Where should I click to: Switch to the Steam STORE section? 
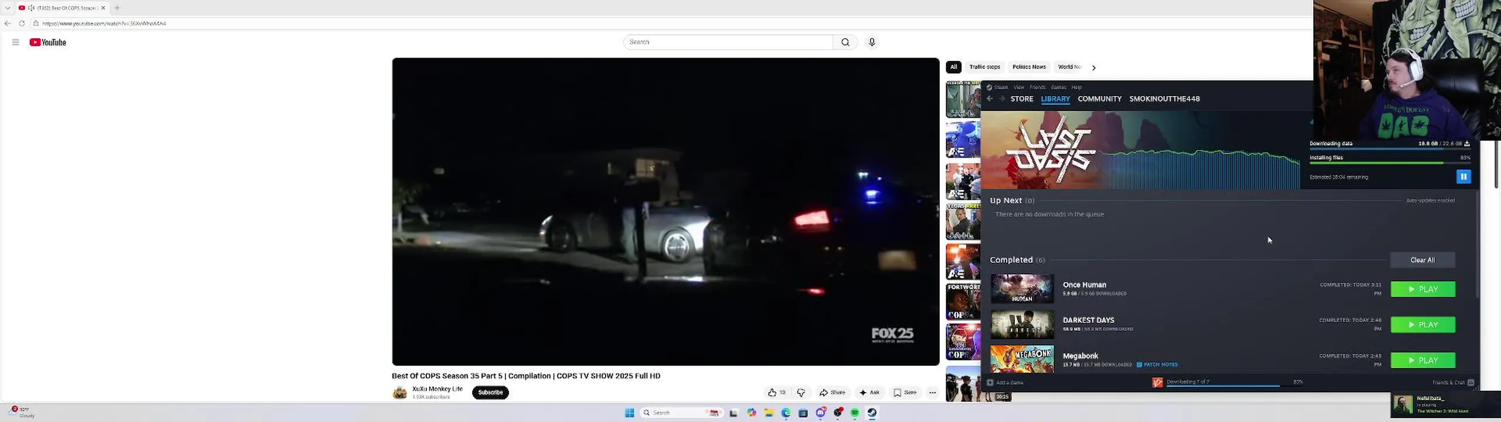1022,99
